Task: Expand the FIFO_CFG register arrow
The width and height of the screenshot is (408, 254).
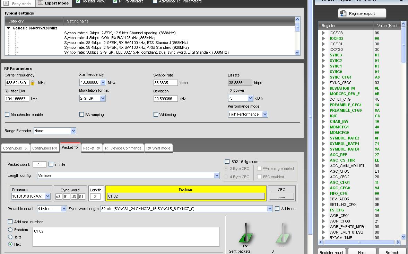Action: 323,193
